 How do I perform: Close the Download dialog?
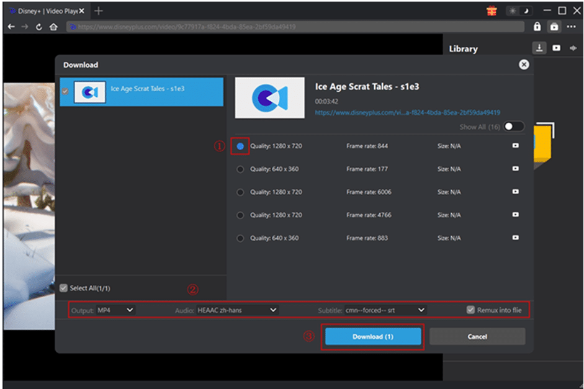coord(524,65)
